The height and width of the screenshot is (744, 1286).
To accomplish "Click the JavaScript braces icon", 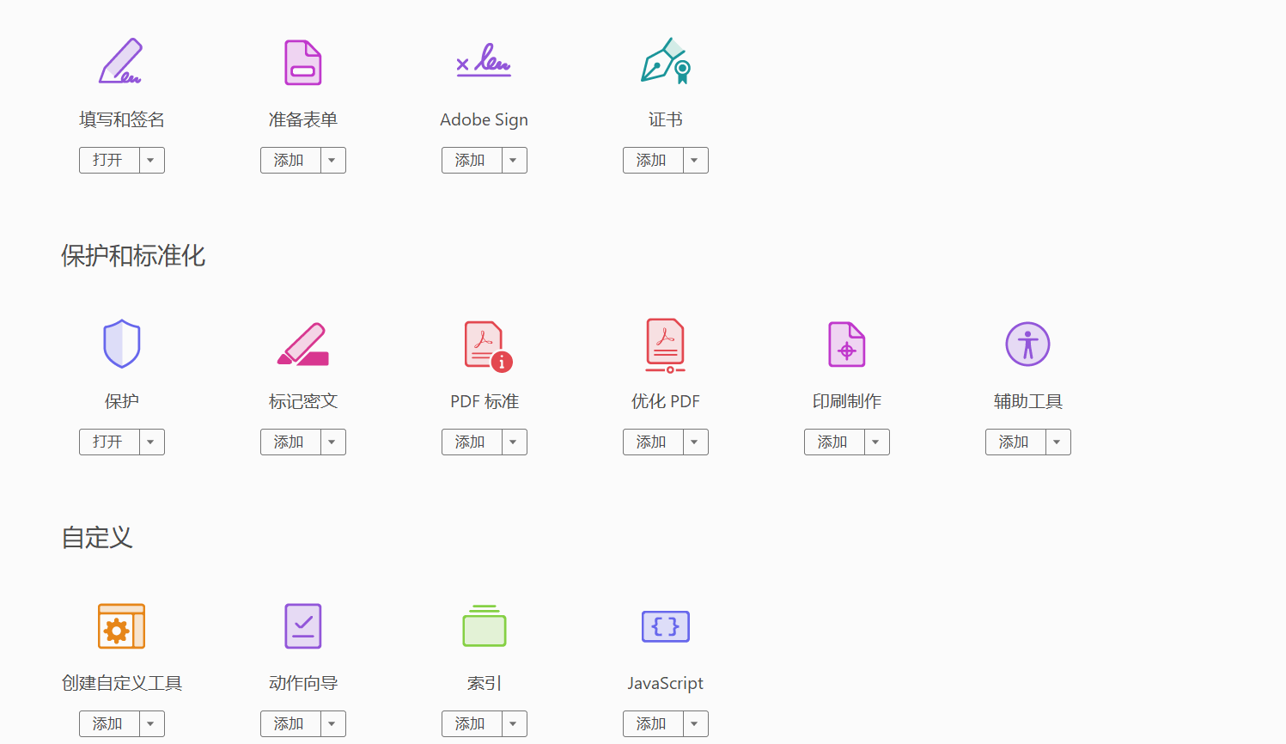I will [665, 626].
